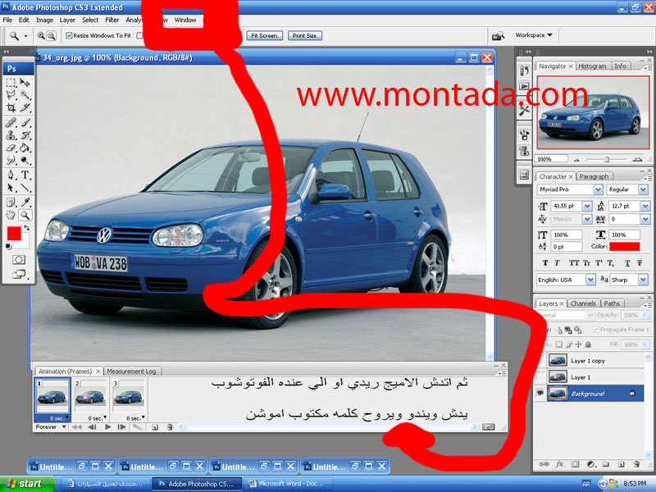The height and width of the screenshot is (492, 656).
Task: Select the Pen tool
Action: (x=11, y=175)
